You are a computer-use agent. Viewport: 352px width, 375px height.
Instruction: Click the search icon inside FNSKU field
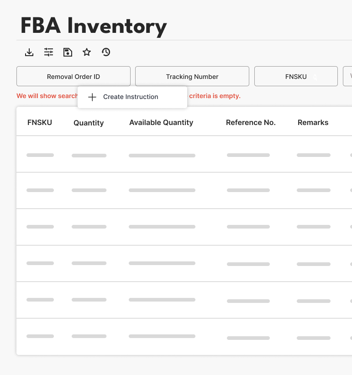pyautogui.click(x=315, y=77)
